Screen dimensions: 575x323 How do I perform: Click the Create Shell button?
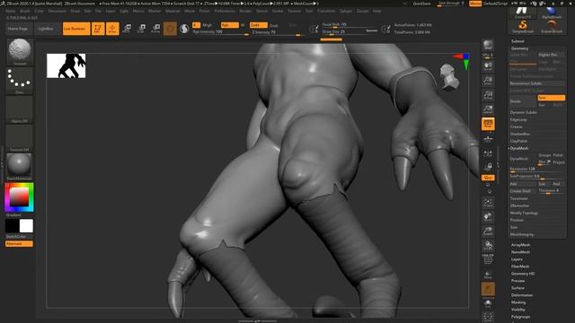pyautogui.click(x=523, y=191)
